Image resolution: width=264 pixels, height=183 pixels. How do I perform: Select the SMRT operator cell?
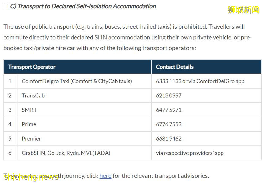(x=29, y=110)
